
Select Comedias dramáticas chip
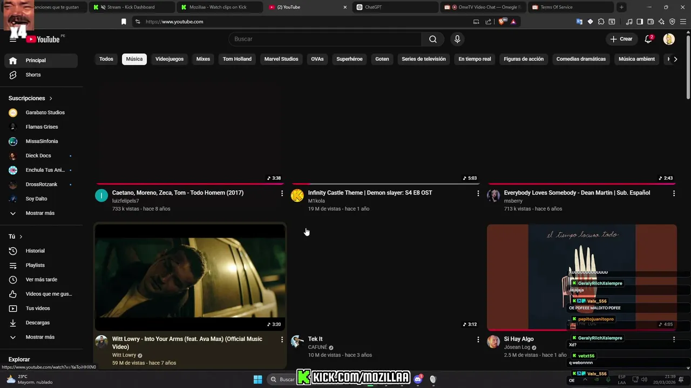(581, 59)
